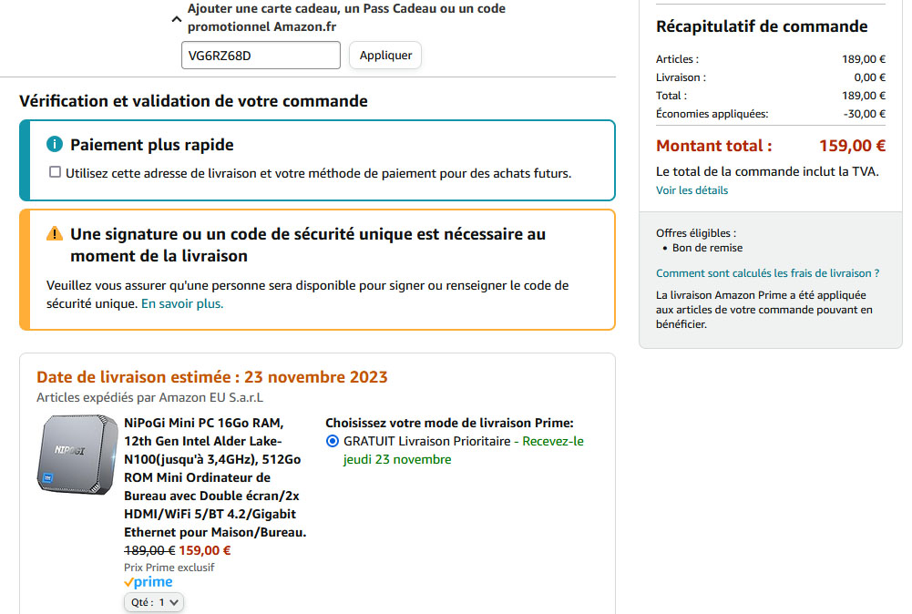Click the NiPoGi Mini PC product title
Image resolution: width=912 pixels, height=614 pixels.
215,477
